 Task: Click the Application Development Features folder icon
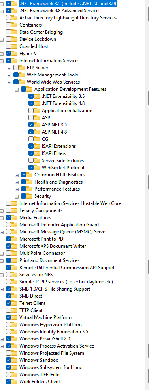[30, 89]
